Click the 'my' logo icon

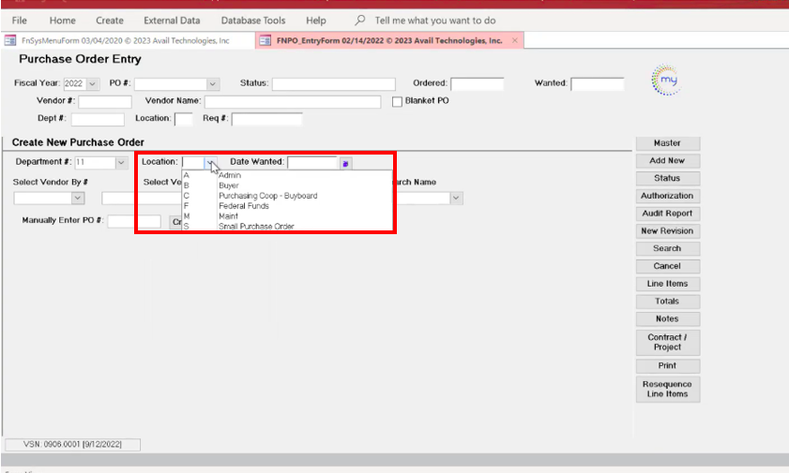(664, 81)
